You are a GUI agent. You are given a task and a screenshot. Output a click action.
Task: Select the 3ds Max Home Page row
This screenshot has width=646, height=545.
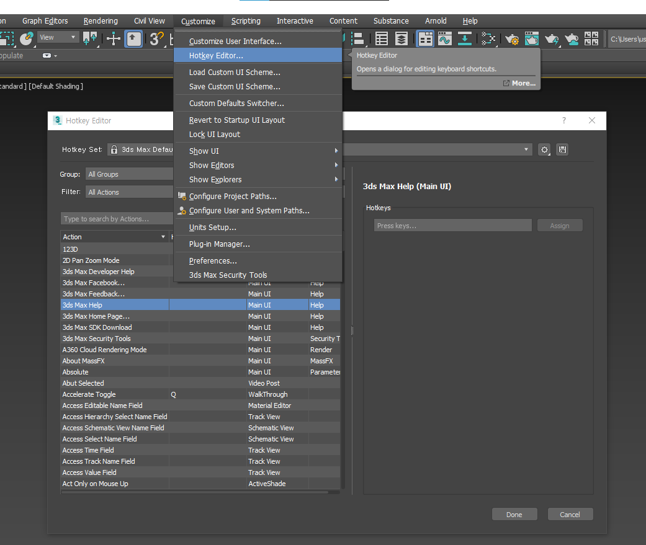click(200, 316)
